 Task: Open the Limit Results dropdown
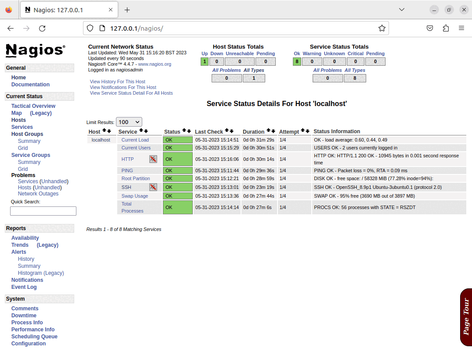[x=129, y=122]
